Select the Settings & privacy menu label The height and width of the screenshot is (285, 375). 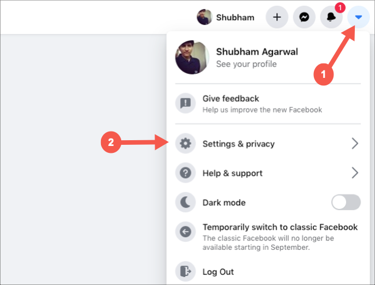238,144
